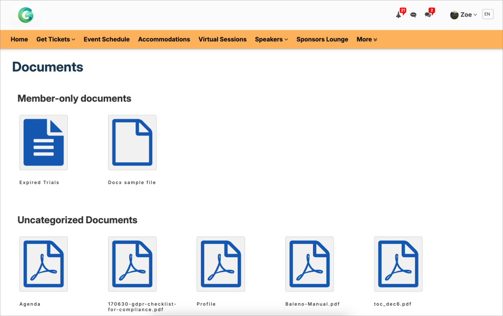Screen dimensions: 503x316
Task: Open the Agenda PDF icon
Action: tap(43, 264)
